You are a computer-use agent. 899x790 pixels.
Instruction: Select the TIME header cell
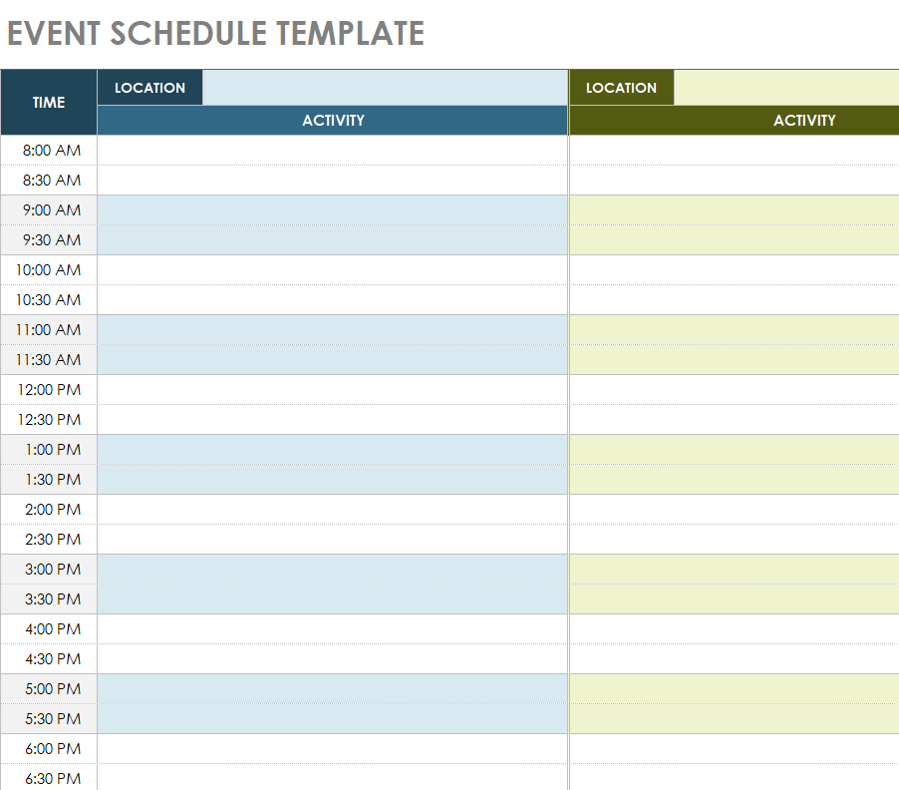[49, 103]
